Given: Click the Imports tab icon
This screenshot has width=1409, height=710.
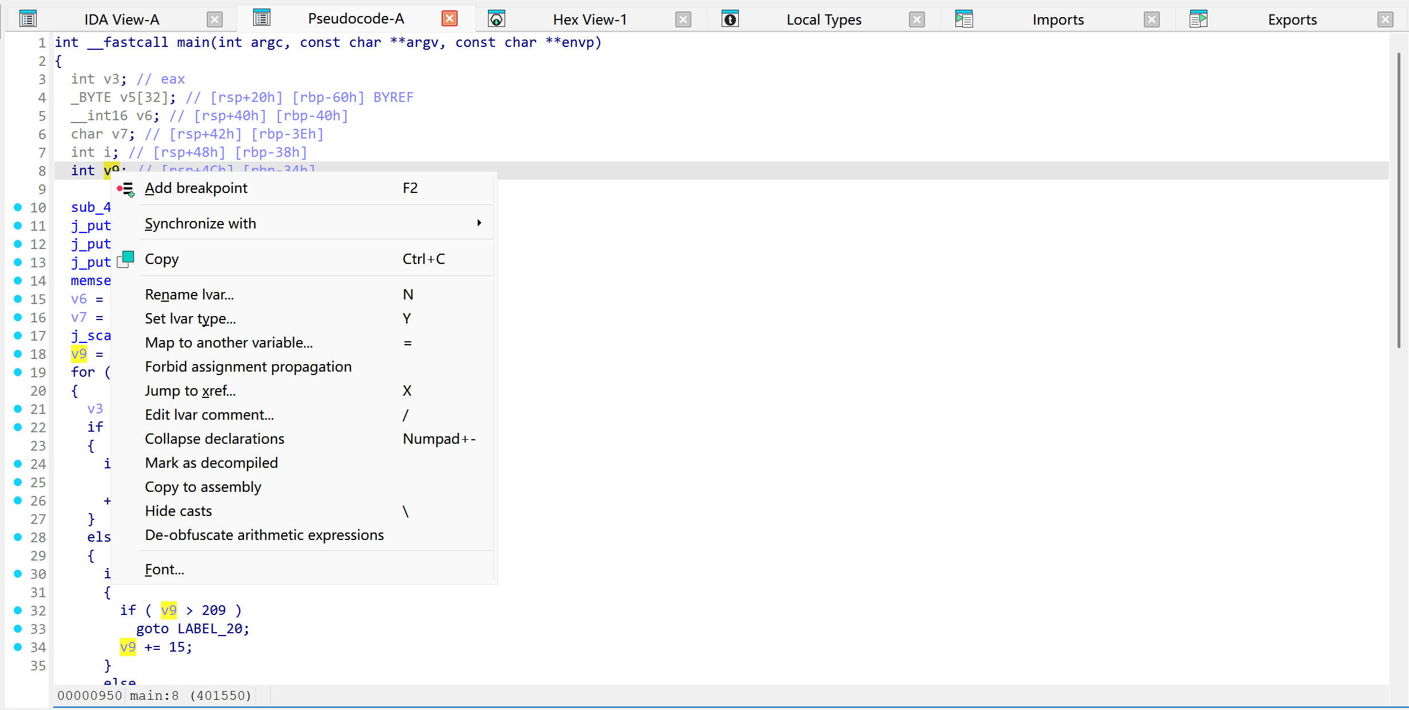Looking at the screenshot, I should (965, 18).
